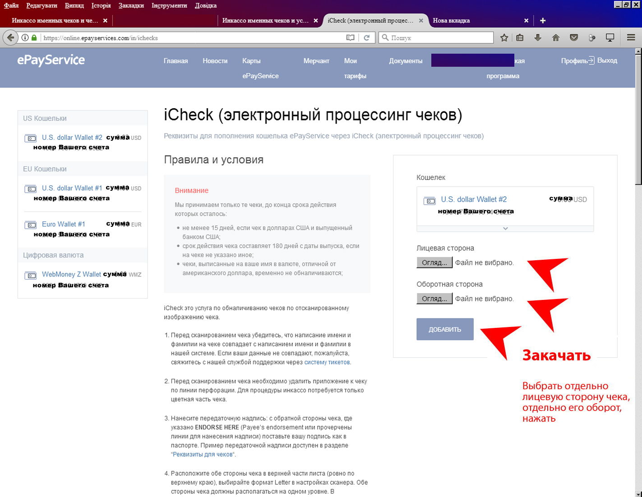
Task: Open the hamburger browser menu
Action: [x=631, y=38]
